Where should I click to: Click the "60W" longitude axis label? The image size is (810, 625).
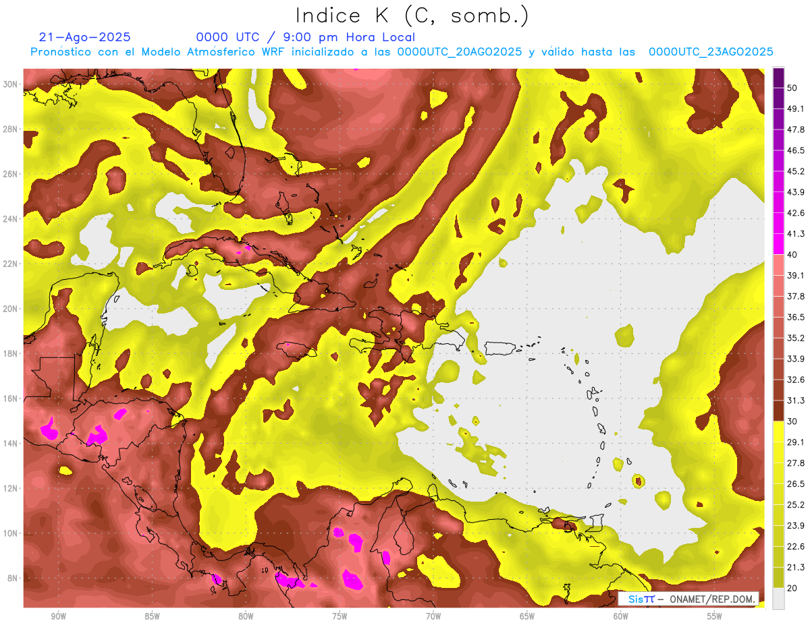coord(621,616)
